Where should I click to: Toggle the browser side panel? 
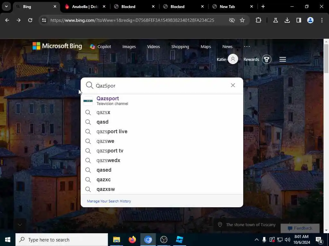[299, 20]
